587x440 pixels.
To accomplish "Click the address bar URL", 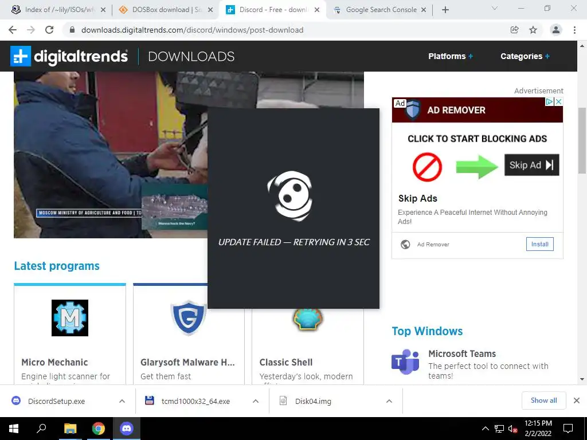I will tap(192, 30).
